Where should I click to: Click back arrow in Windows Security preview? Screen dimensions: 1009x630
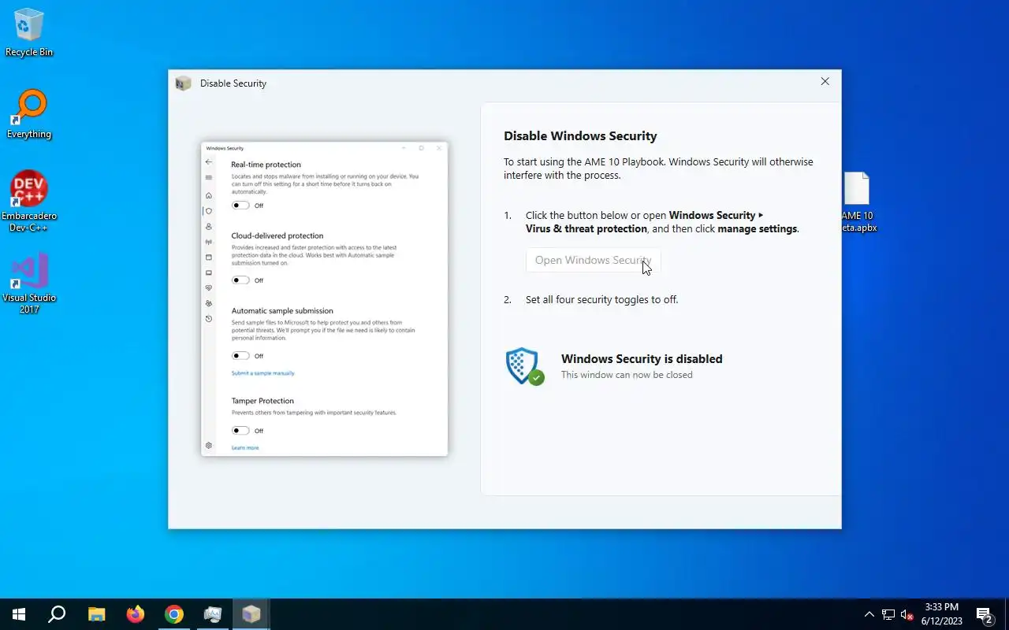tap(209, 161)
